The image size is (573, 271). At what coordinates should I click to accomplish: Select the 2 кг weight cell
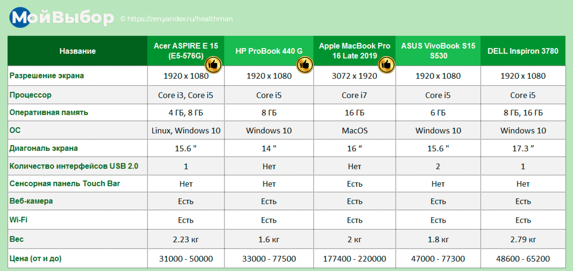354,239
